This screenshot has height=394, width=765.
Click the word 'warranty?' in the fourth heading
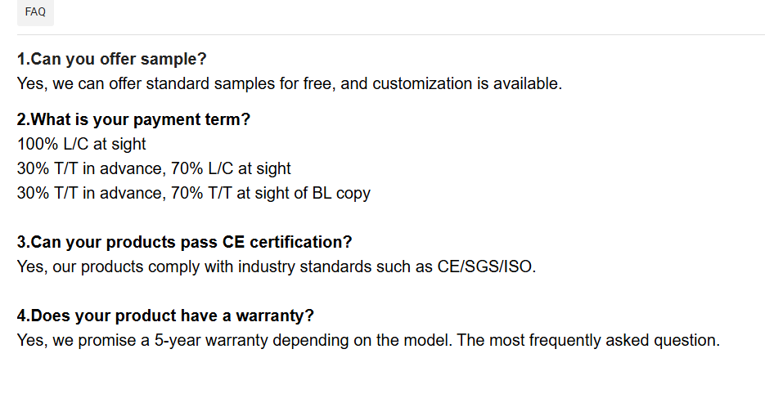[x=275, y=316]
